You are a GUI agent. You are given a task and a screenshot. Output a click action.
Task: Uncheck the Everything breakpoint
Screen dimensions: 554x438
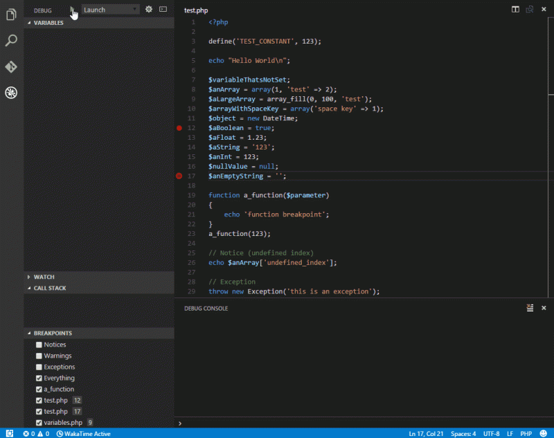(x=38, y=378)
